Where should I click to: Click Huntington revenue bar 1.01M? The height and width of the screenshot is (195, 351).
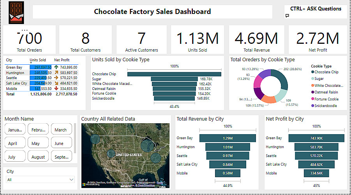tap(228, 147)
